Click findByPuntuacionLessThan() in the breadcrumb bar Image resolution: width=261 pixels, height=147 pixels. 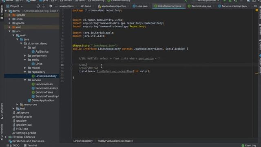(x=115, y=141)
